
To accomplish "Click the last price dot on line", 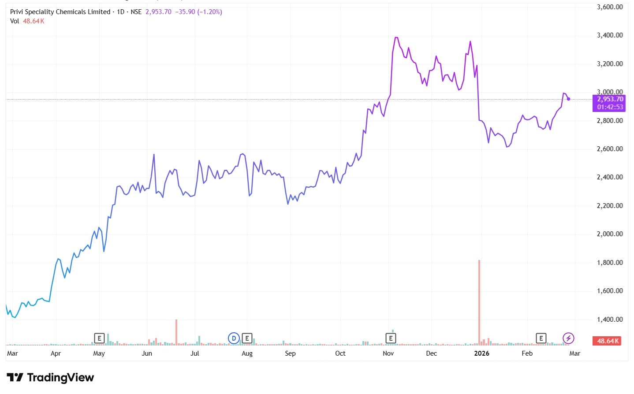I will tap(568, 99).
